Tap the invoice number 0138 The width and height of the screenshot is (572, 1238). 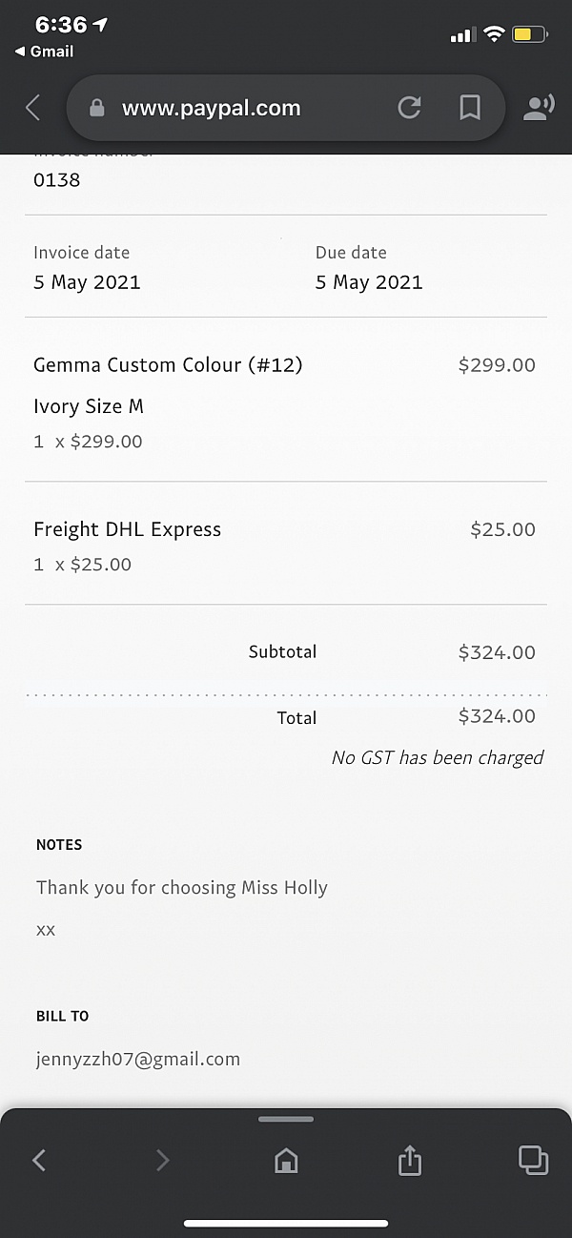click(57, 179)
